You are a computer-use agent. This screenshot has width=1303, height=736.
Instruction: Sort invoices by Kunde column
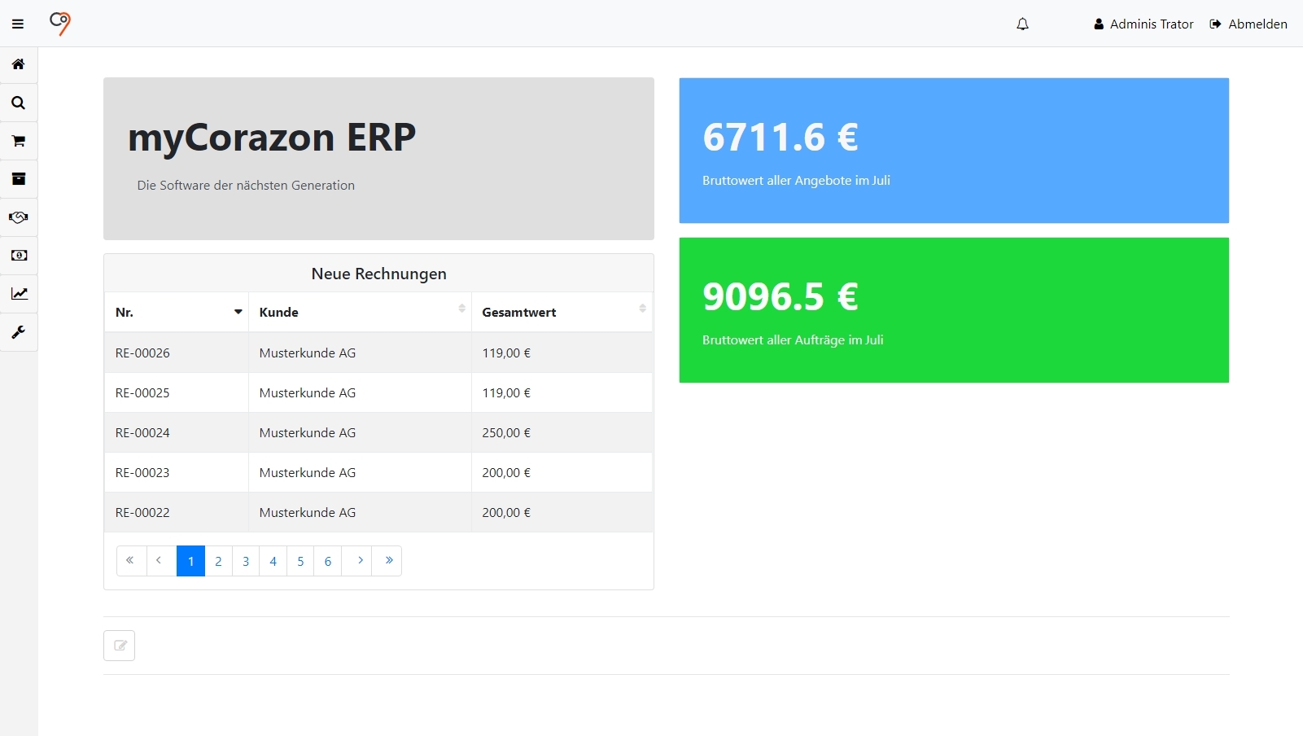point(361,312)
